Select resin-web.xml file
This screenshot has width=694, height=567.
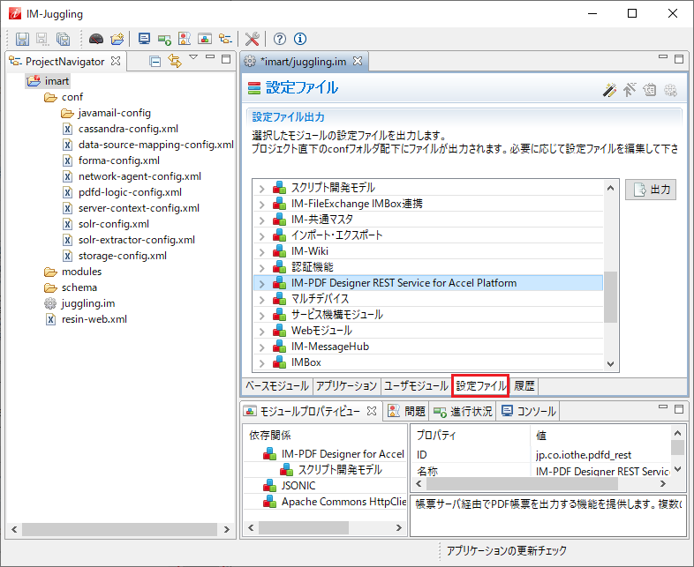pos(86,319)
